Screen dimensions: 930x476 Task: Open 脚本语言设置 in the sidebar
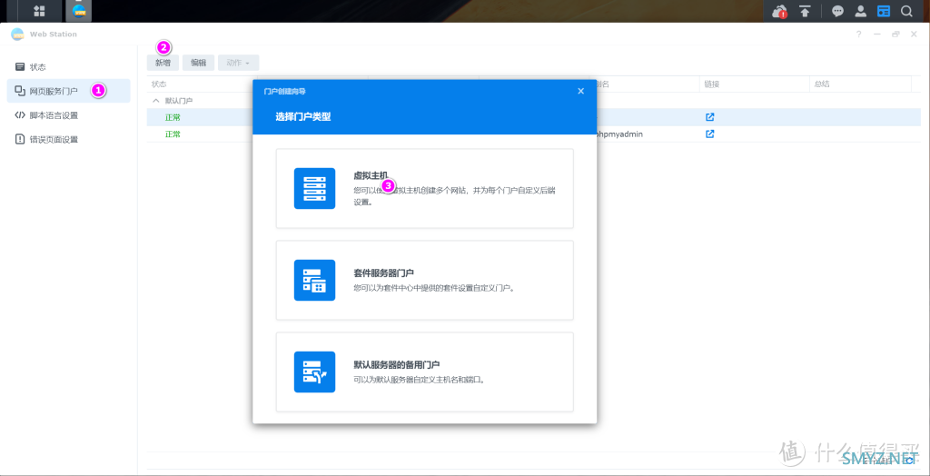[69, 115]
